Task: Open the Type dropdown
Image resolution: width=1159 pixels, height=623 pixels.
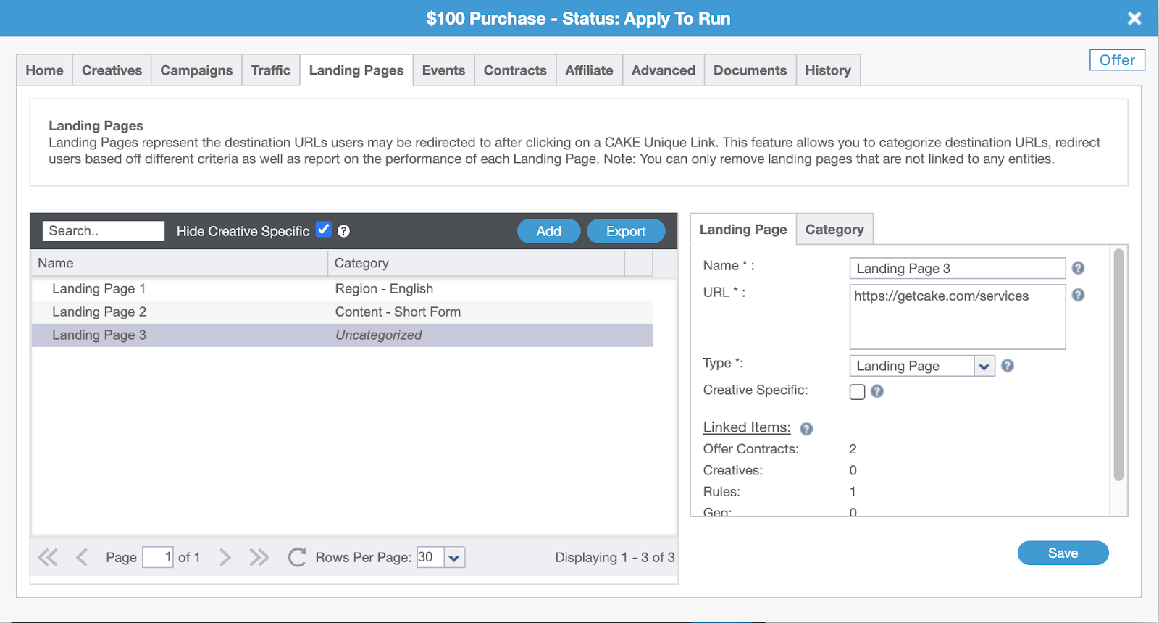Action: [984, 367]
